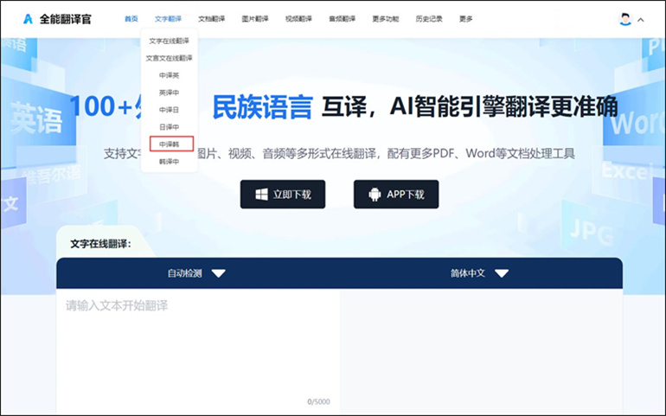This screenshot has height=416, width=666.
Task: Select 文字在线翻译 from the dropdown
Action: click(169, 41)
